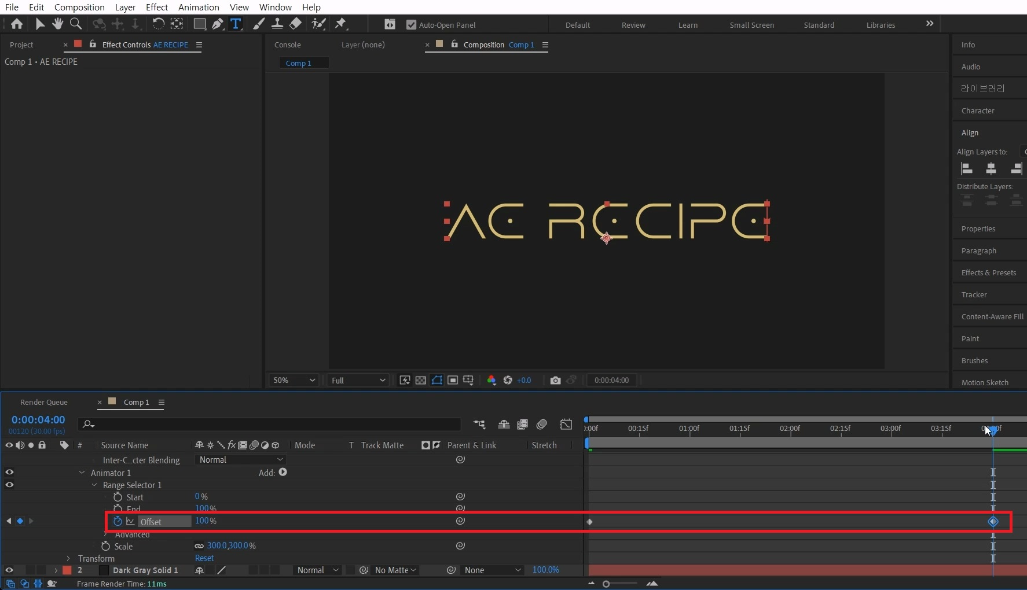Toggle Frame Blending for timeline layers
The height and width of the screenshot is (590, 1027).
coord(522,425)
